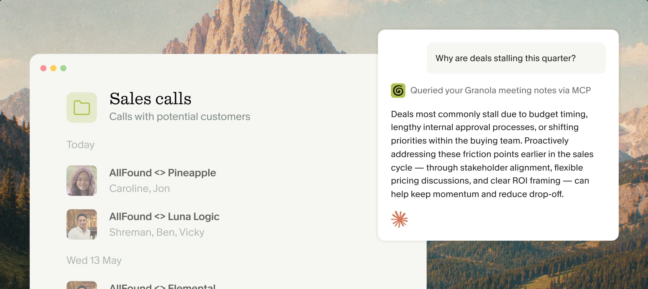Click the 'Why are deals stalling' message bubble

pos(516,58)
